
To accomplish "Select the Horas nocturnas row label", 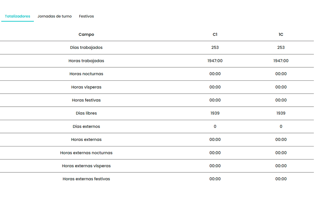I will 86,74.
